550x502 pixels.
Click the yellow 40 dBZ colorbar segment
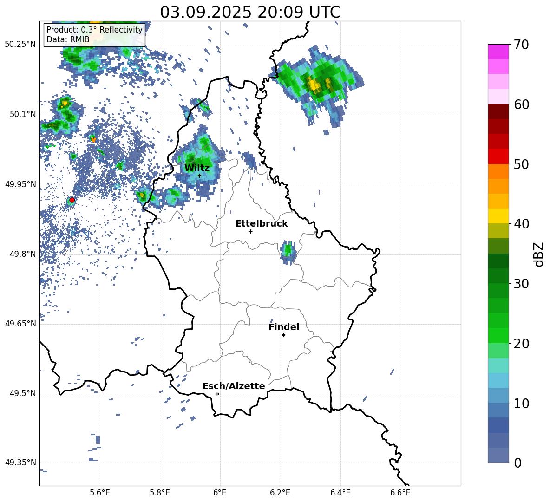click(498, 216)
